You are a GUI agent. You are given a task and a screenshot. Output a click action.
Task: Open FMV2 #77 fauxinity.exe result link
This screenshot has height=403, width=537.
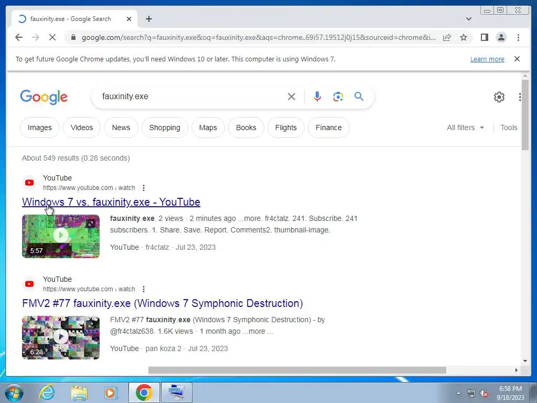(163, 303)
